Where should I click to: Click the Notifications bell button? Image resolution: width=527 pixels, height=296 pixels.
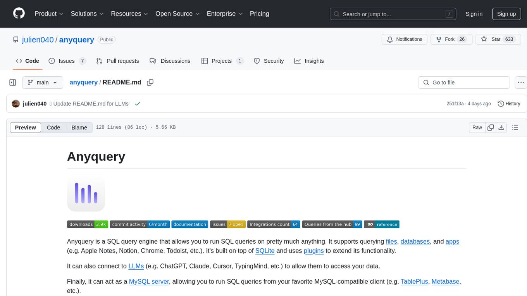click(x=405, y=39)
